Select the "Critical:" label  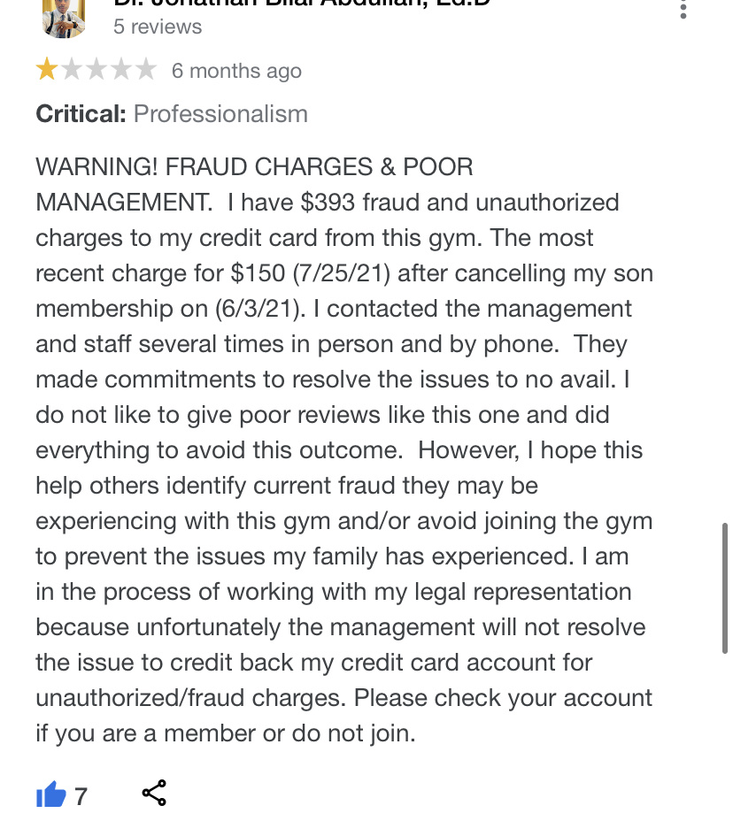(81, 114)
